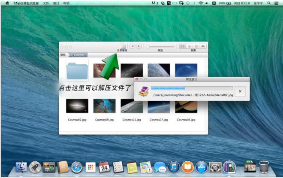The height and width of the screenshot is (178, 283).
Task: Click the extraction progress bar
Action: tap(192, 88)
